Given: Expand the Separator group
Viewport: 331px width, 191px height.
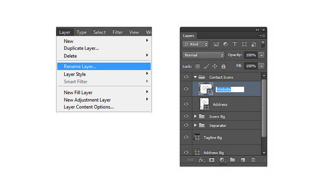Looking at the screenshot, I should coord(195,125).
